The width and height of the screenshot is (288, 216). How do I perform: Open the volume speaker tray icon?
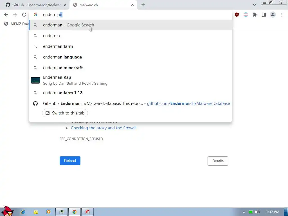pyautogui.click(x=257, y=212)
